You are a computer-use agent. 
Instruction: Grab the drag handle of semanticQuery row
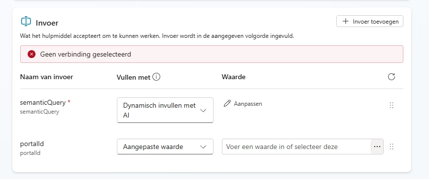pyautogui.click(x=392, y=105)
